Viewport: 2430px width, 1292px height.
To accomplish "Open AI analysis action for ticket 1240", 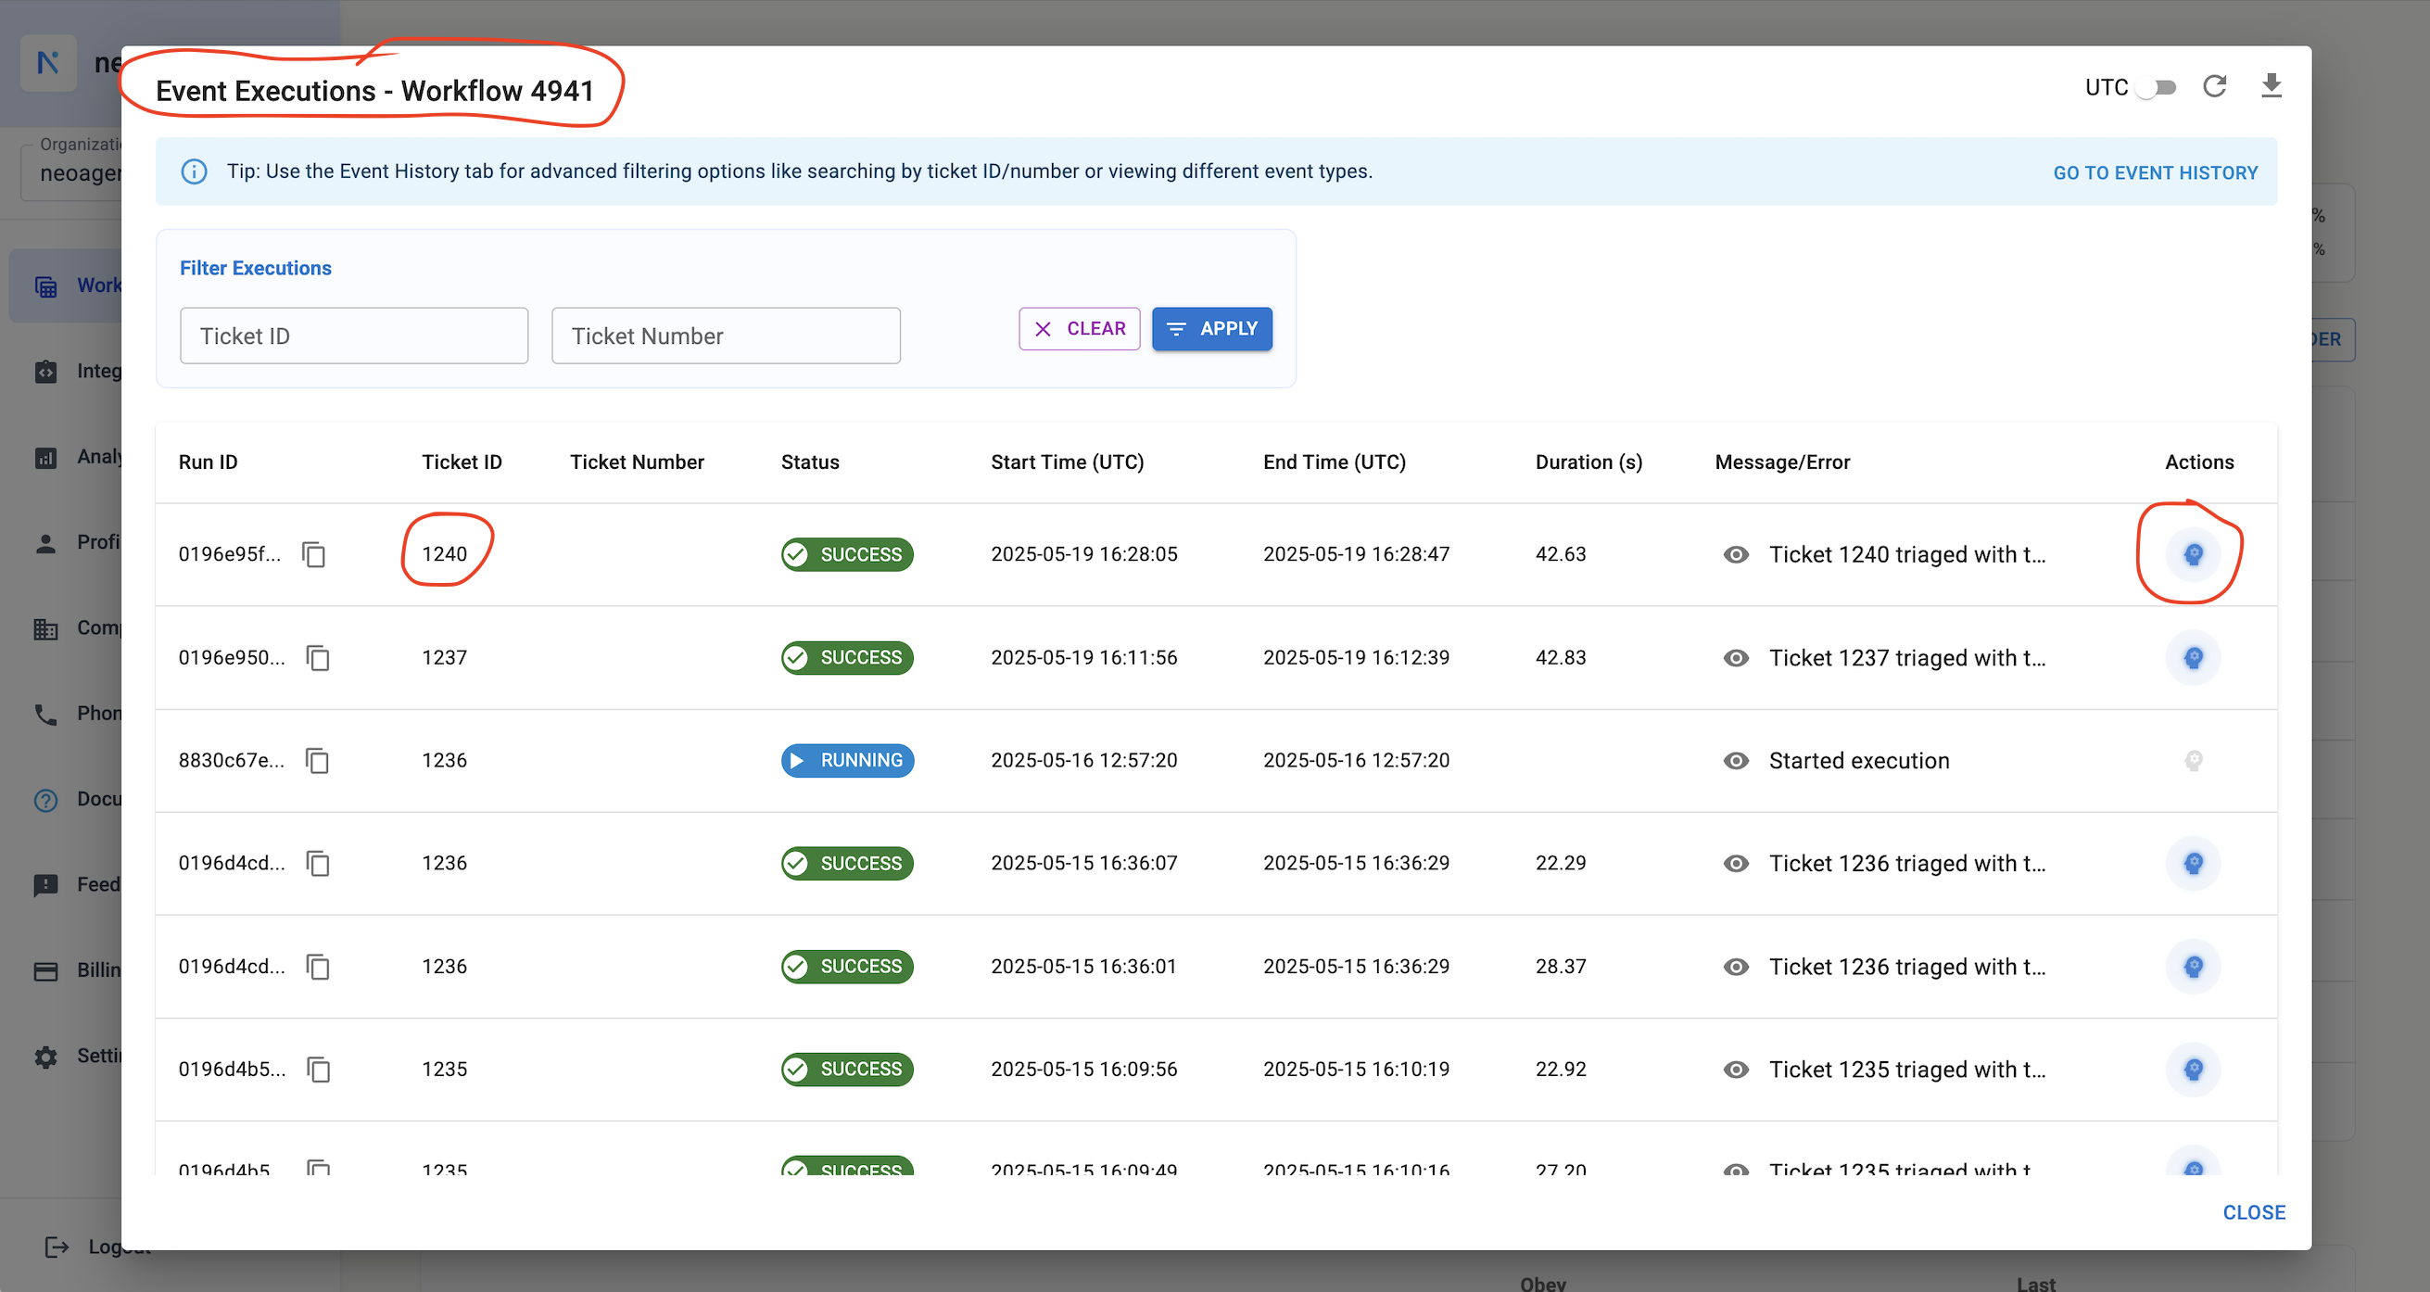I will 2193,554.
